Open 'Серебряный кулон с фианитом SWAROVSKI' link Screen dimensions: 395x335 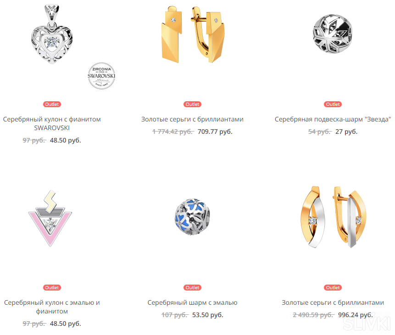pyautogui.click(x=52, y=124)
